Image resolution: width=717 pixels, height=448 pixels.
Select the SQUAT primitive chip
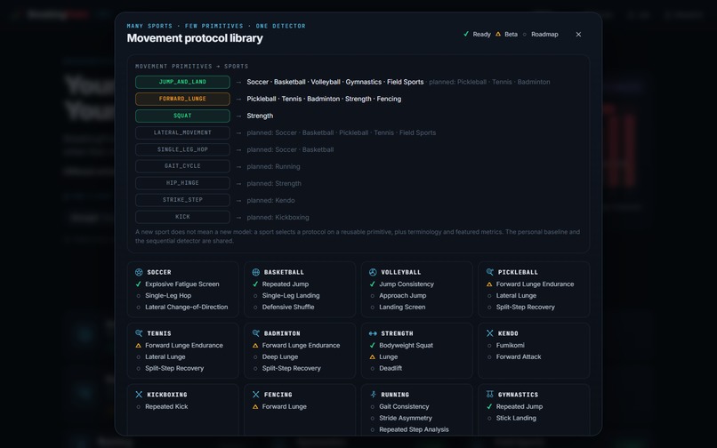[x=182, y=116]
